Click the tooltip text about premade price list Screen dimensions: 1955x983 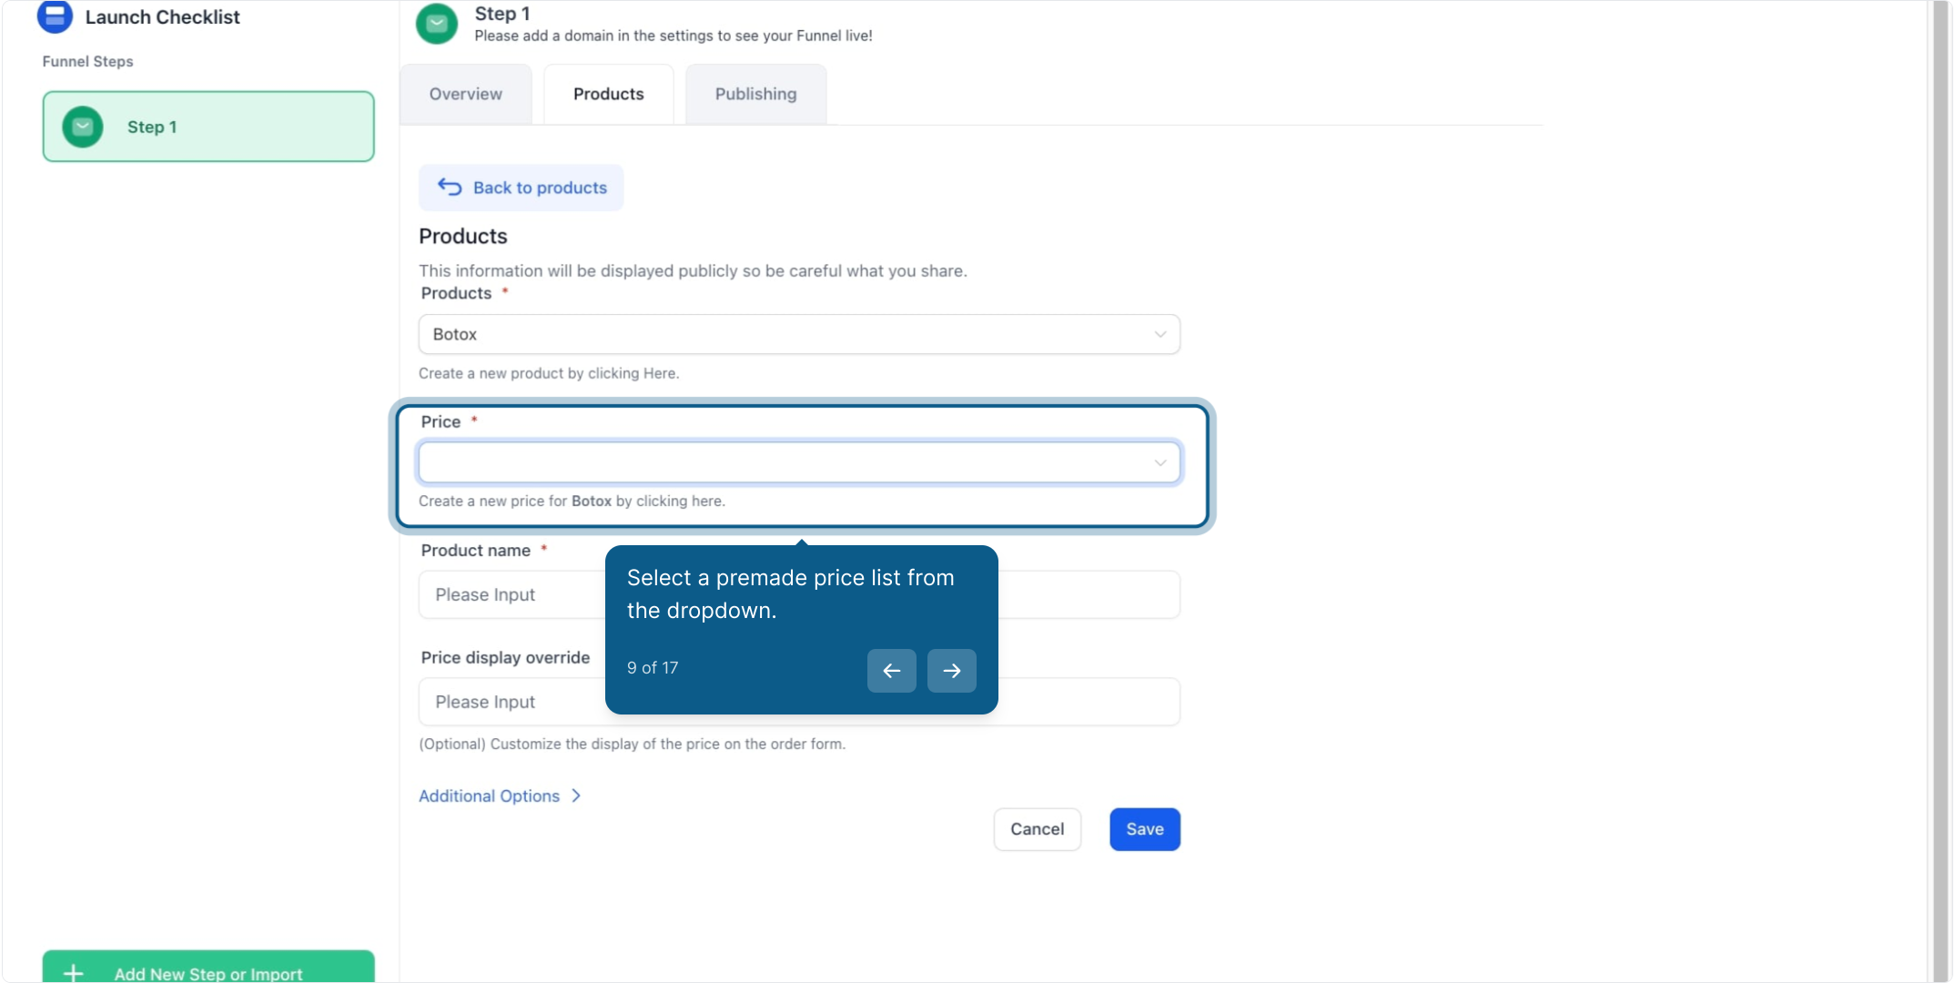pyautogui.click(x=791, y=594)
